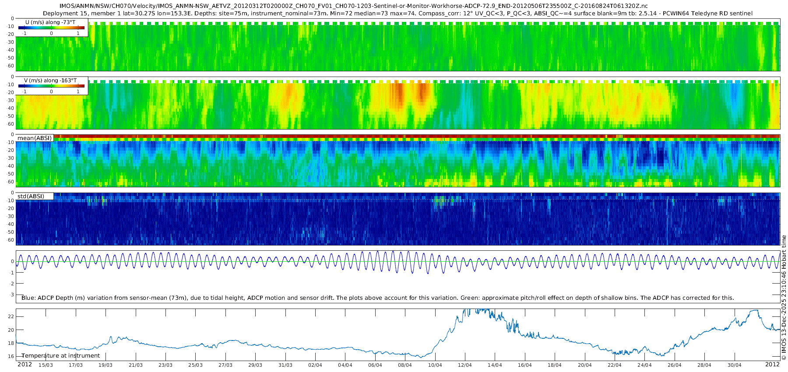Click the '26/04' date tick label
Image resolution: width=788 pixels, height=372 pixels.
(675, 365)
